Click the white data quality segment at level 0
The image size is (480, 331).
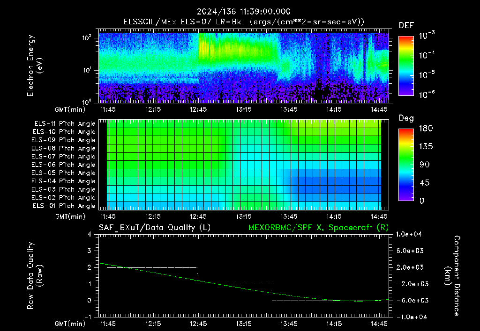[x=327, y=301]
